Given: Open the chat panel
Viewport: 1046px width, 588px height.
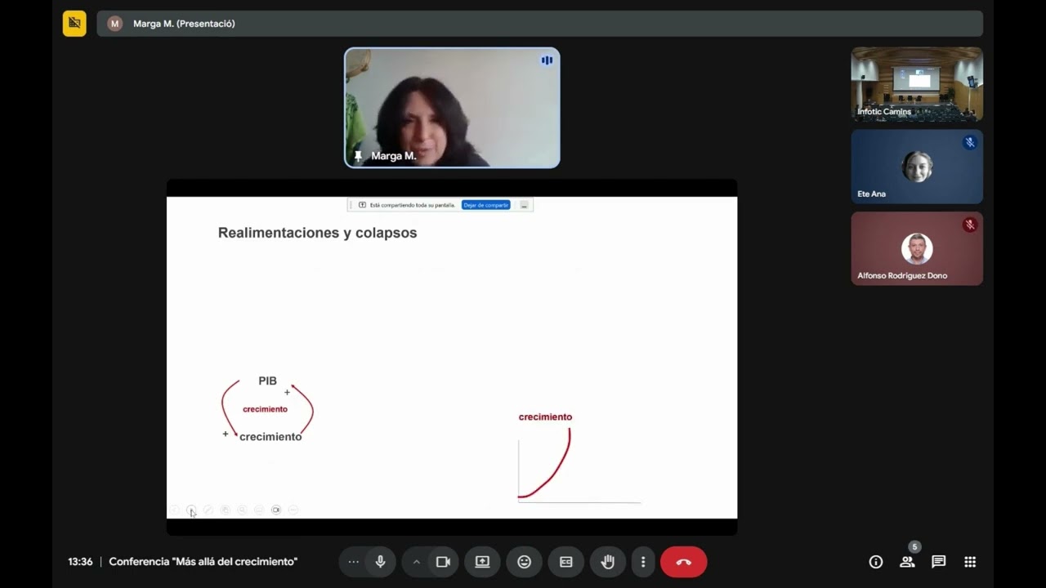Looking at the screenshot, I should point(938,562).
